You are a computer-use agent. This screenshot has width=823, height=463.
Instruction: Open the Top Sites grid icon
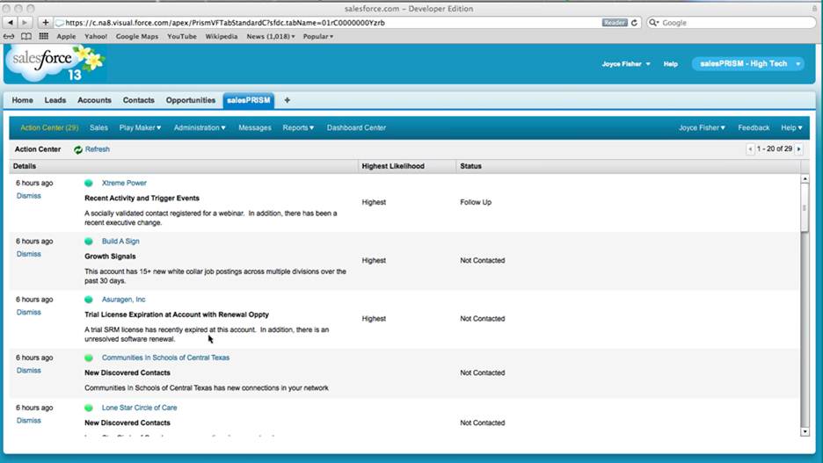(44, 36)
